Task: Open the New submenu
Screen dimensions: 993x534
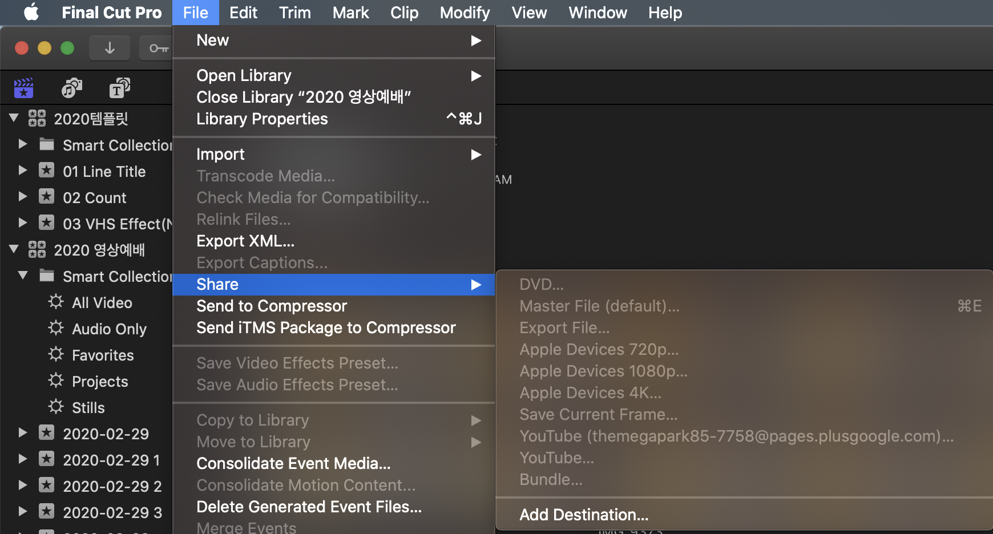Action: pyautogui.click(x=334, y=41)
